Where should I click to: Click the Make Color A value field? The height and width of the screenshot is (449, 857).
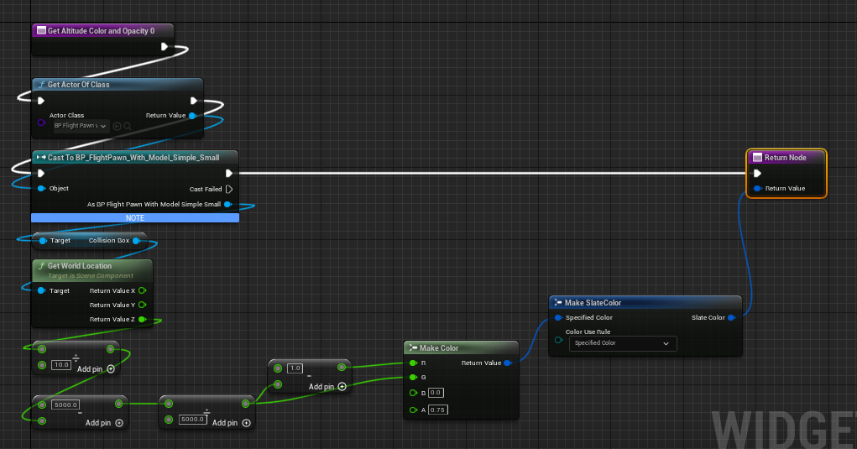[438, 410]
